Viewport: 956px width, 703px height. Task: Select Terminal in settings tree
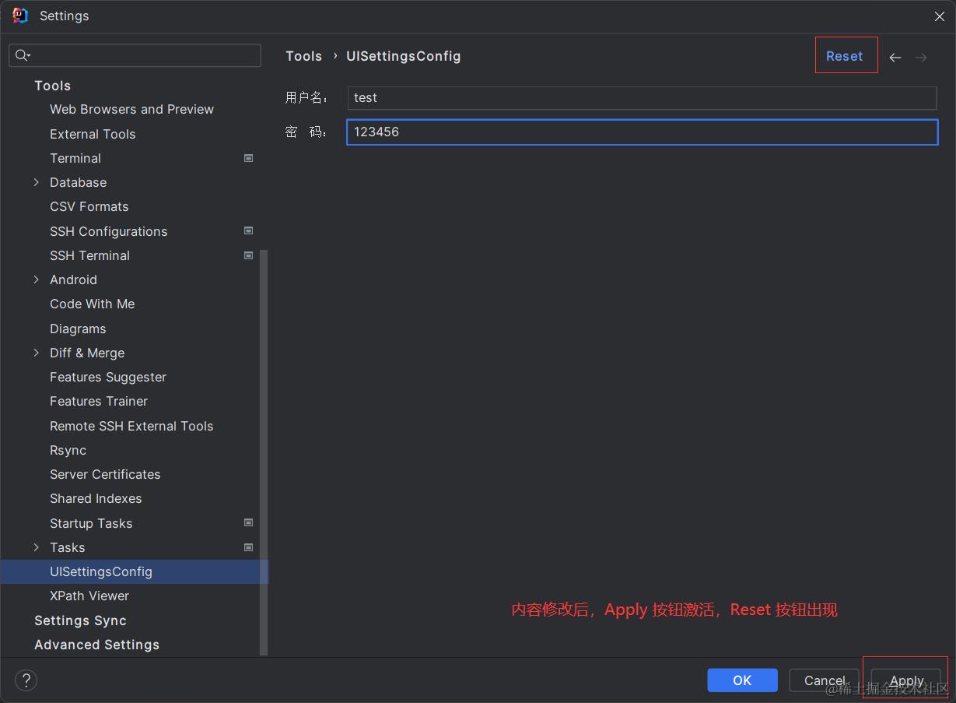(75, 158)
